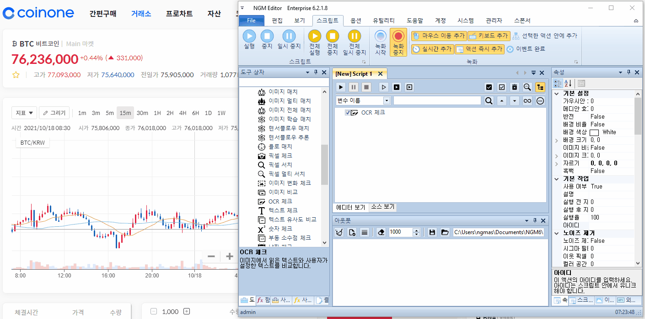This screenshot has width=645, height=319.
Task: Toggle 실시간 추가 recording option
Action: (432, 49)
